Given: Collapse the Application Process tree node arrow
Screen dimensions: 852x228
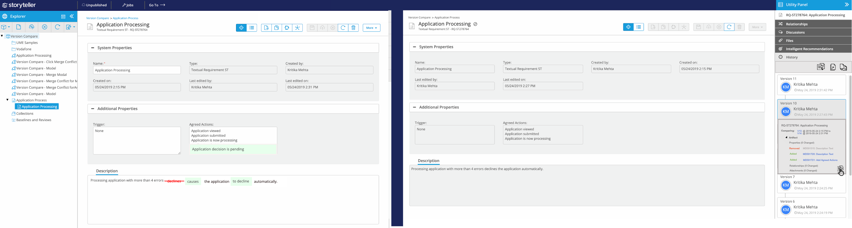Looking at the screenshot, I should (7, 100).
